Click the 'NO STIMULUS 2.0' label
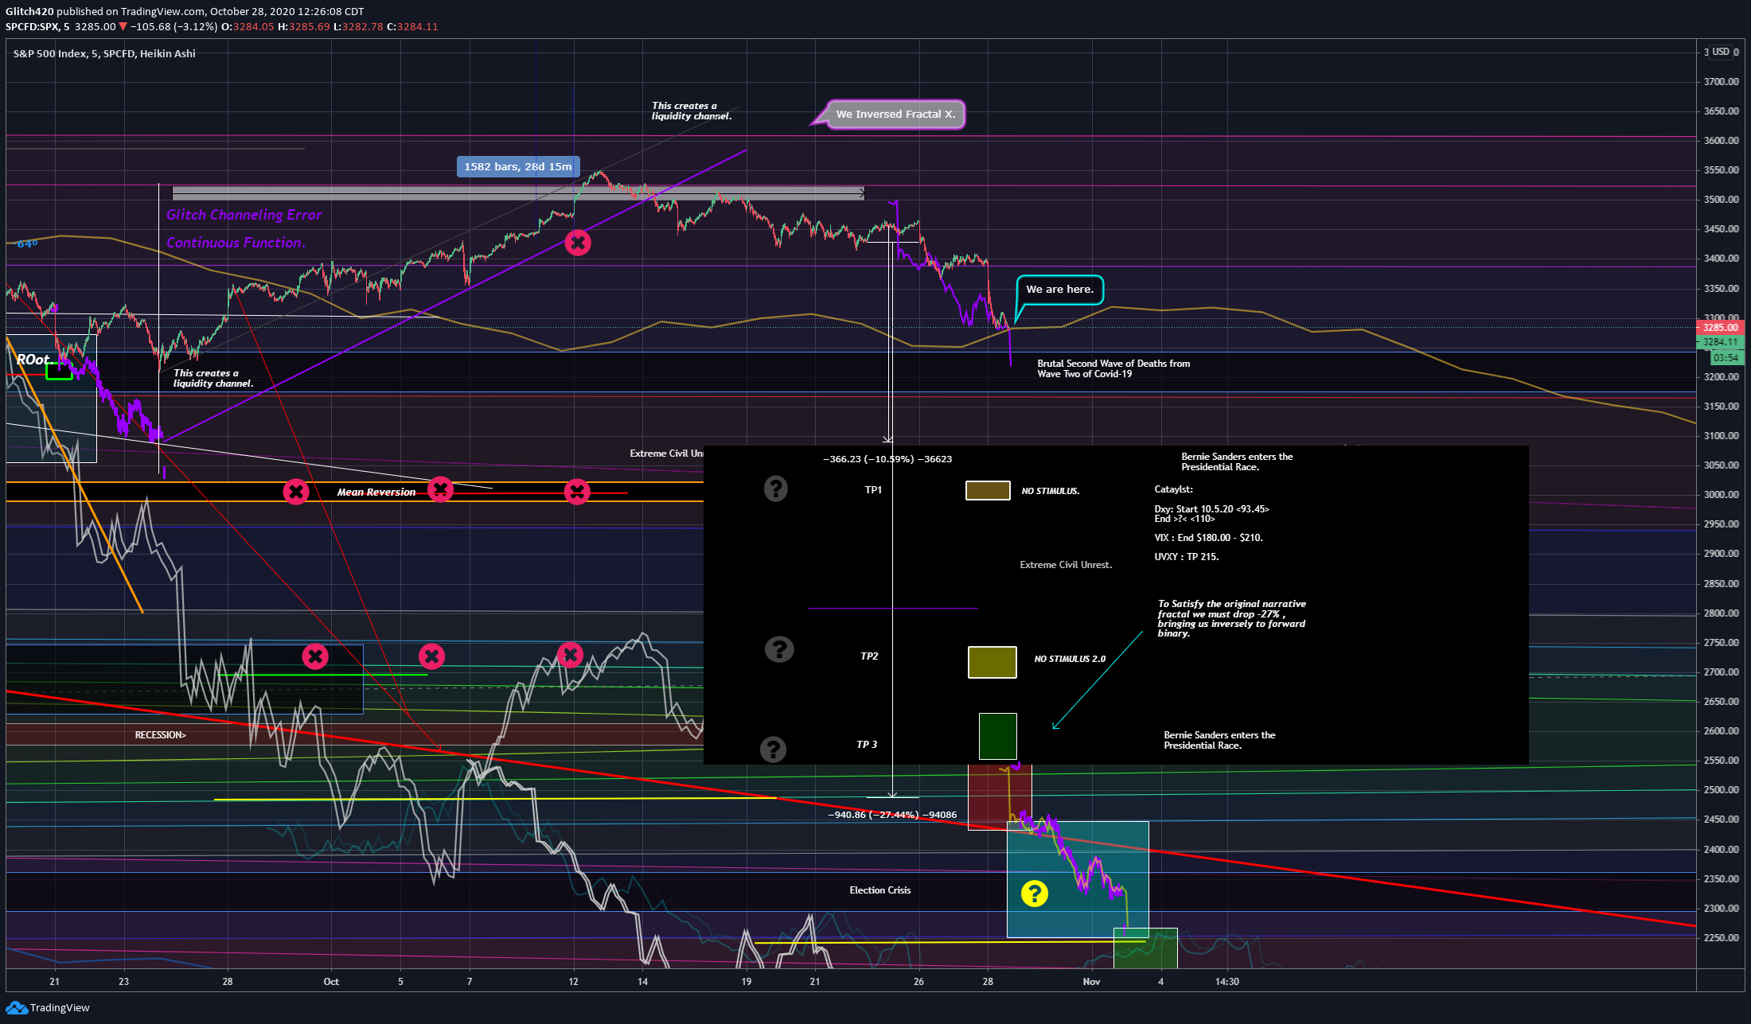1751x1024 pixels. click(1070, 659)
